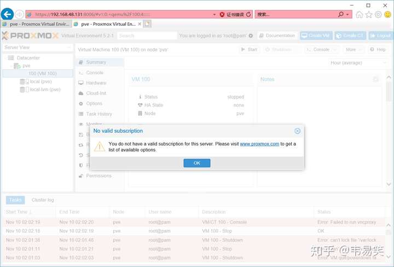394x267 pixels.
Task: Open favorites with the star icon
Action: [x=369, y=15]
